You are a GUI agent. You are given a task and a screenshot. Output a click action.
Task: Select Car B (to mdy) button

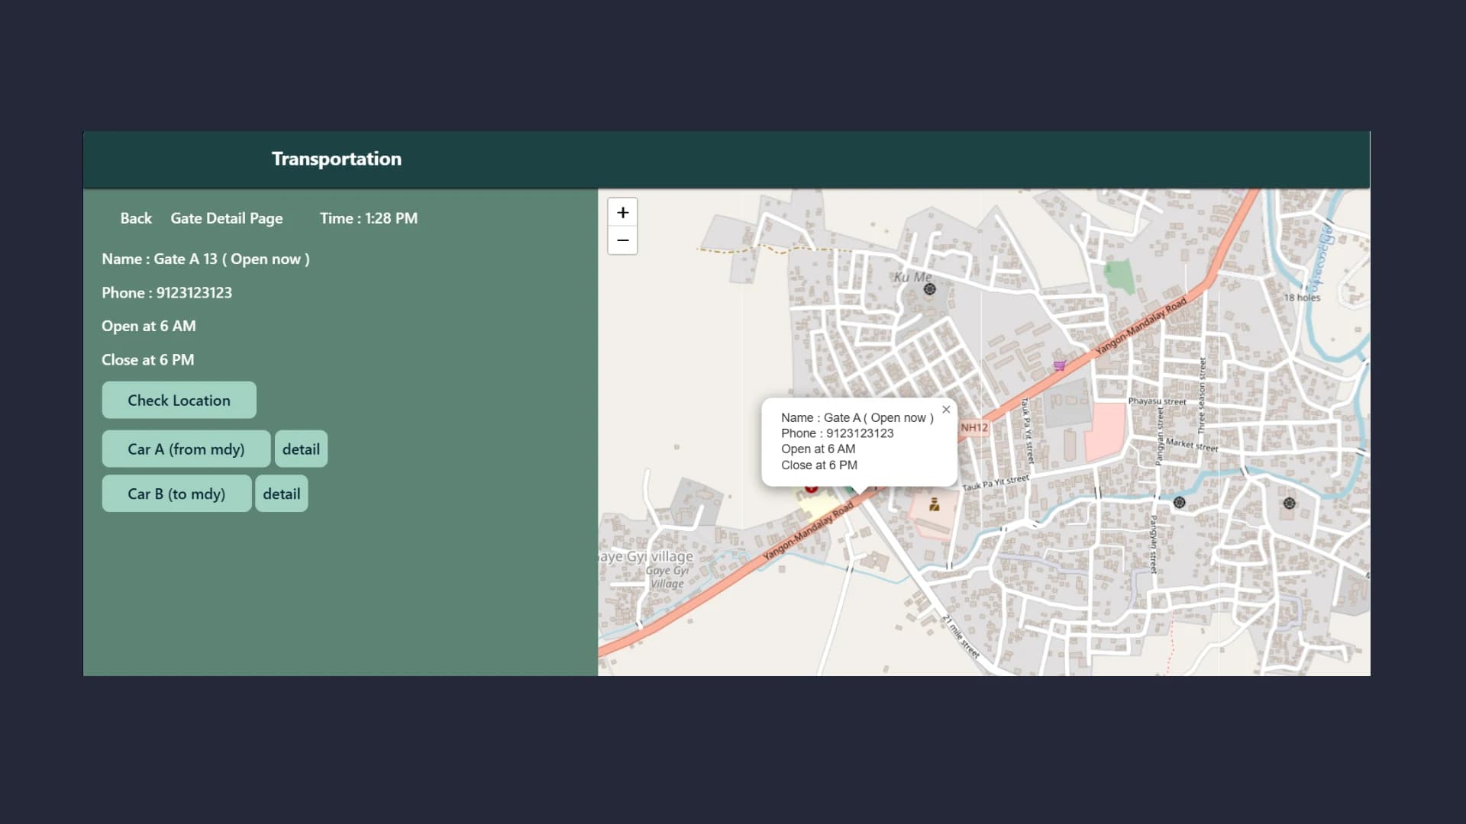(x=176, y=494)
